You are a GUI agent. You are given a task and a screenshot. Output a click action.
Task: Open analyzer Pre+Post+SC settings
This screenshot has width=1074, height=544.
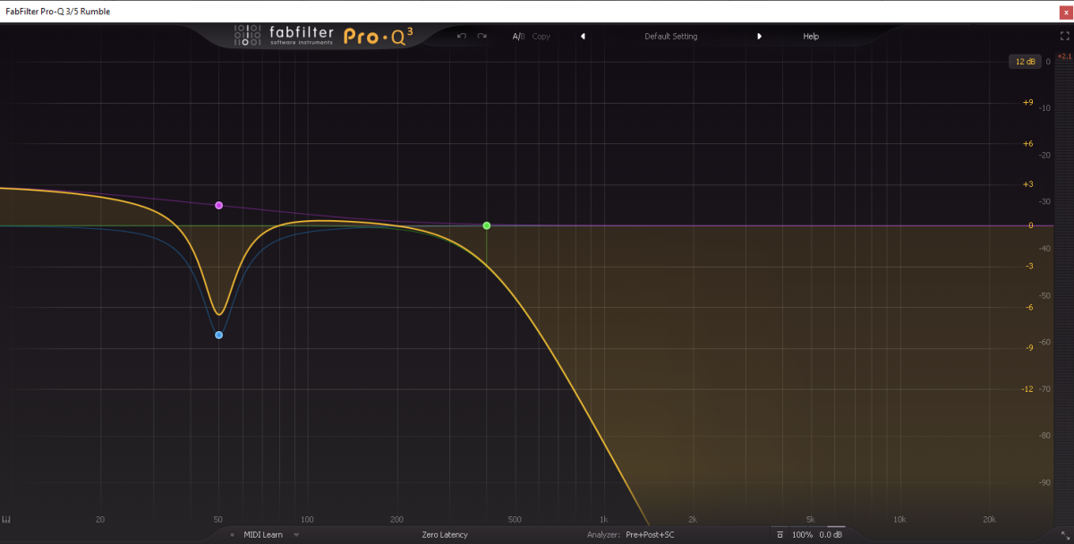(x=650, y=535)
